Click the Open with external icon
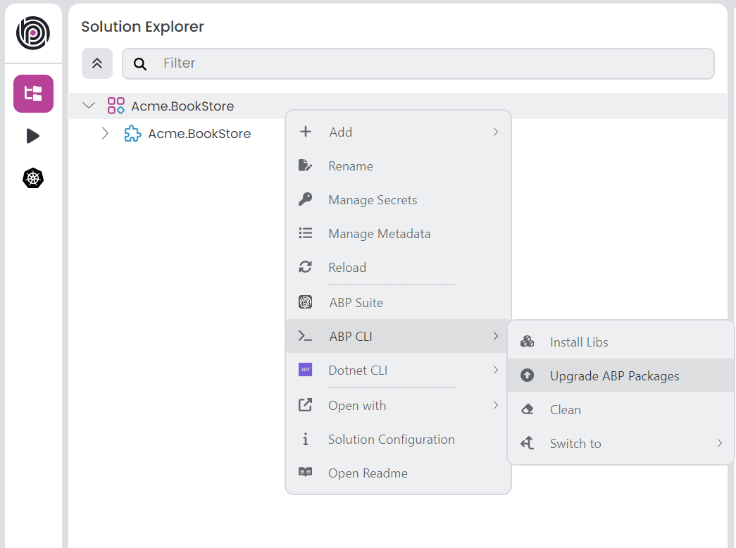Image resolution: width=736 pixels, height=548 pixels. click(306, 405)
